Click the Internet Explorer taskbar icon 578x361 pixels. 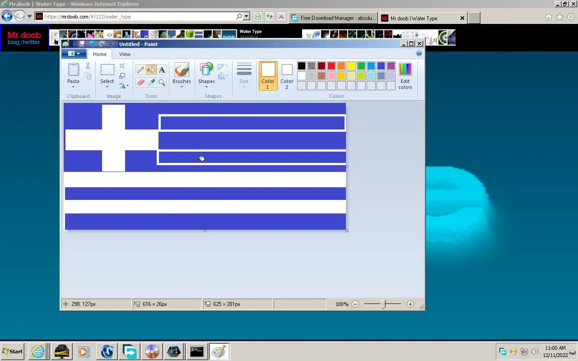tap(38, 351)
